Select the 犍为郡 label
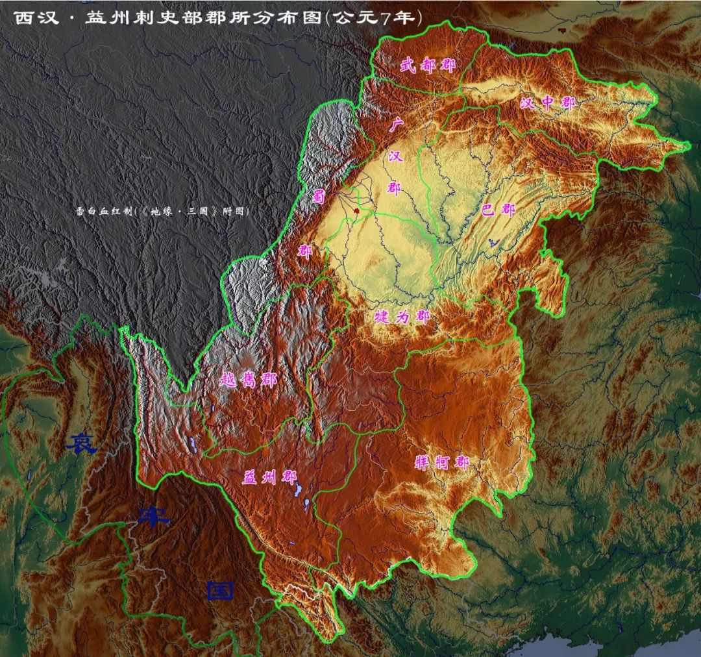 coord(402,317)
